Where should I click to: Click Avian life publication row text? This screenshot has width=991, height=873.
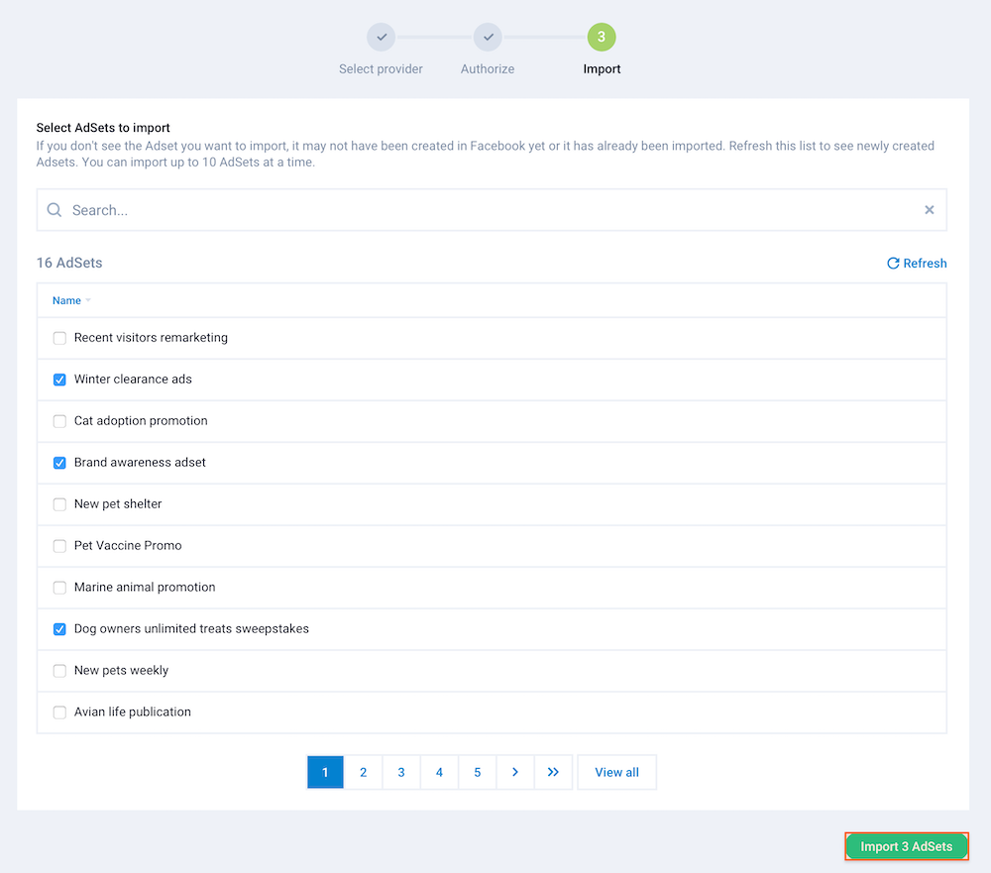(x=132, y=711)
